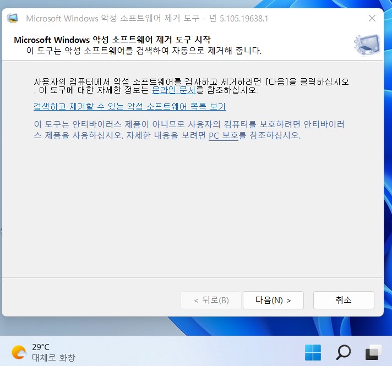Open taskbar Search
392x366 pixels.
tap(343, 352)
